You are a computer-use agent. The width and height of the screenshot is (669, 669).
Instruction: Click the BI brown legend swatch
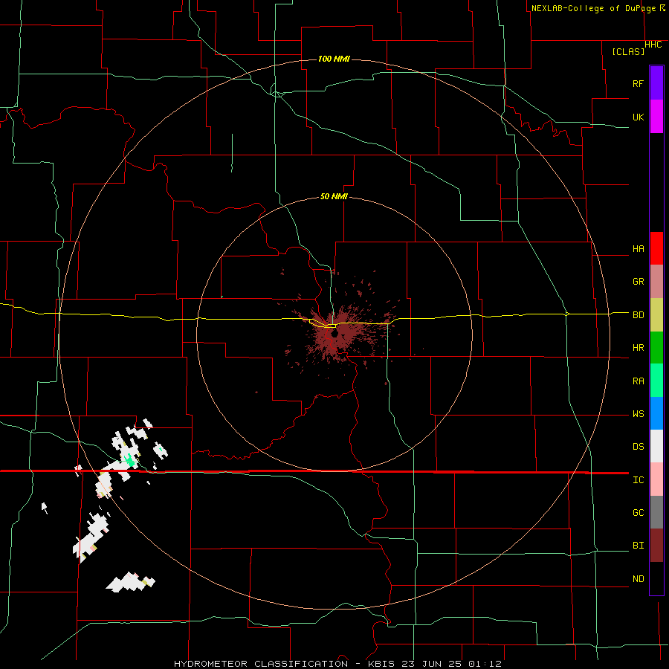[656, 546]
